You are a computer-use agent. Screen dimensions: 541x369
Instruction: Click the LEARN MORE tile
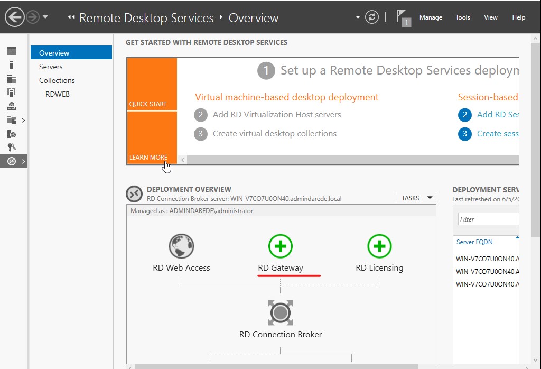[x=152, y=137]
